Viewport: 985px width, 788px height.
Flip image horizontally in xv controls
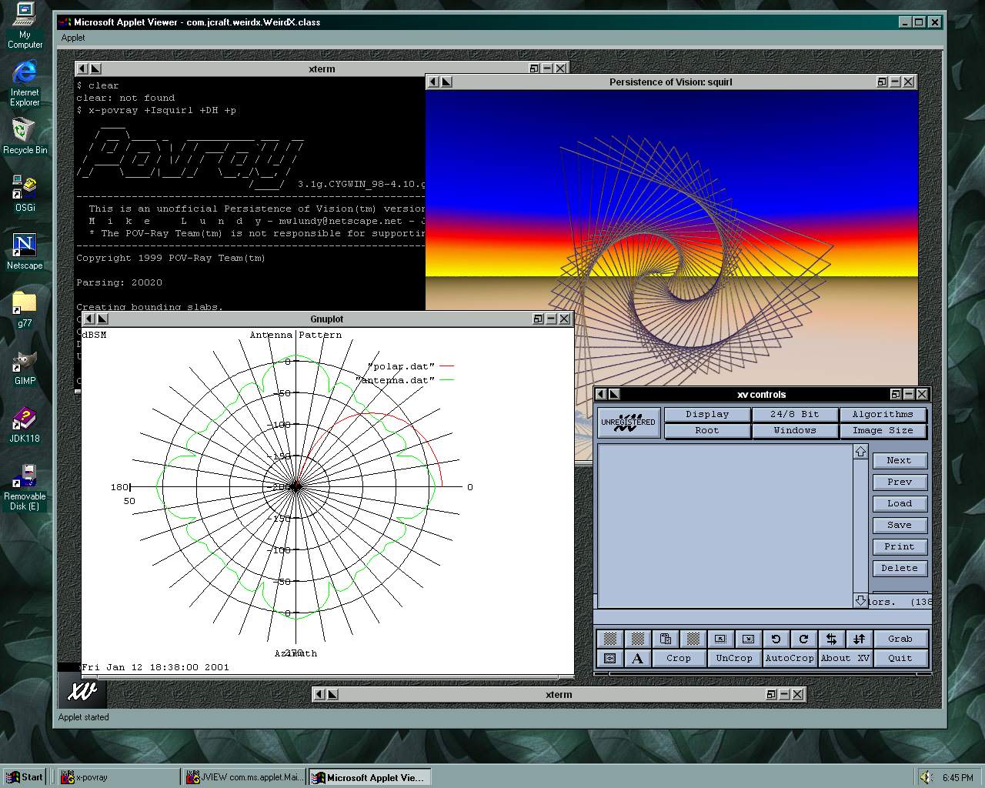[831, 639]
